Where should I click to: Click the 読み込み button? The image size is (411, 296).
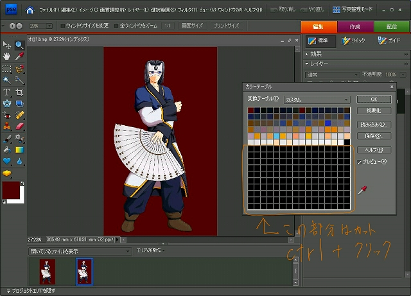[x=373, y=124]
